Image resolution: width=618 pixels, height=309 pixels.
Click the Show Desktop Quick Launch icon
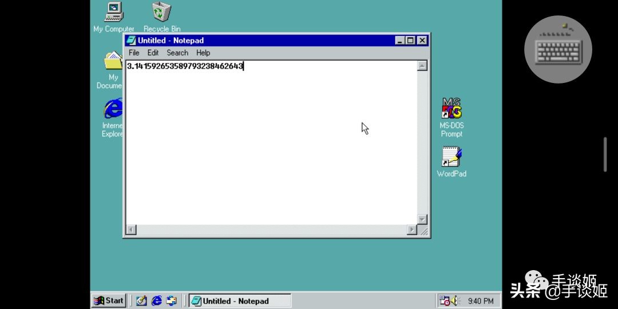pos(141,301)
